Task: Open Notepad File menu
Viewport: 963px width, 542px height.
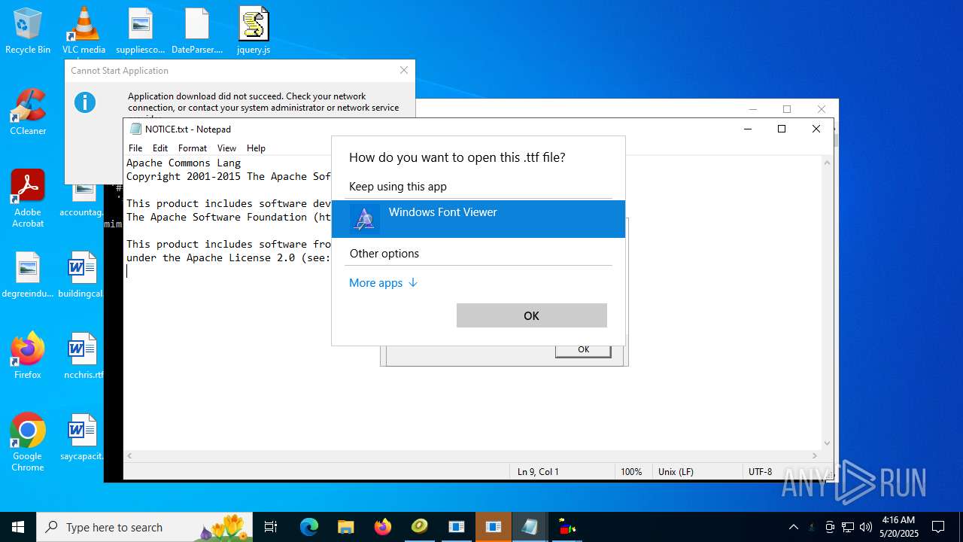Action: tap(135, 148)
